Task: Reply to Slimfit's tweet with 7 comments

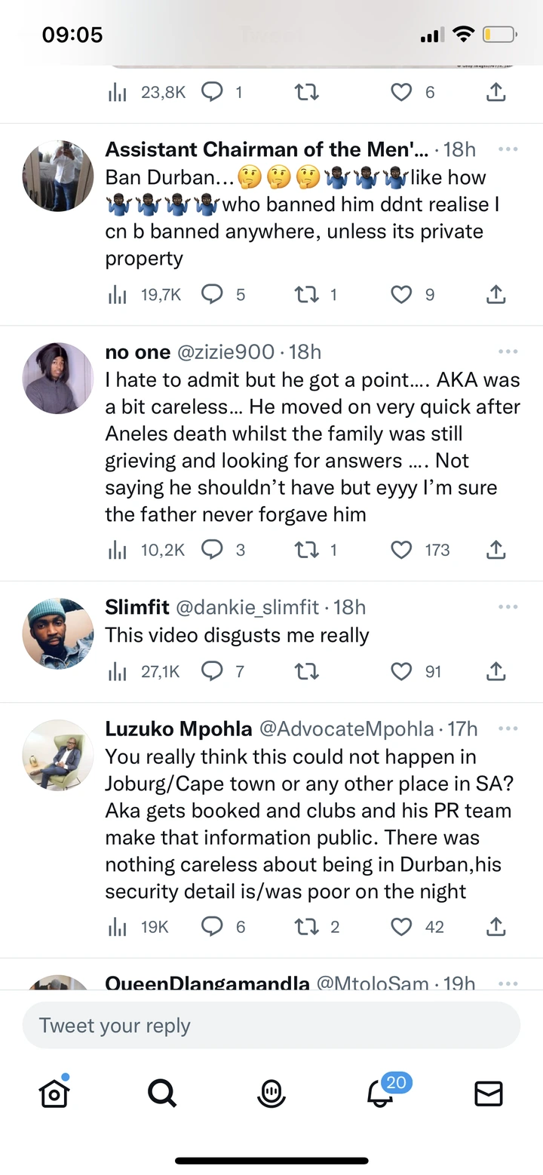Action: pyautogui.click(x=213, y=671)
